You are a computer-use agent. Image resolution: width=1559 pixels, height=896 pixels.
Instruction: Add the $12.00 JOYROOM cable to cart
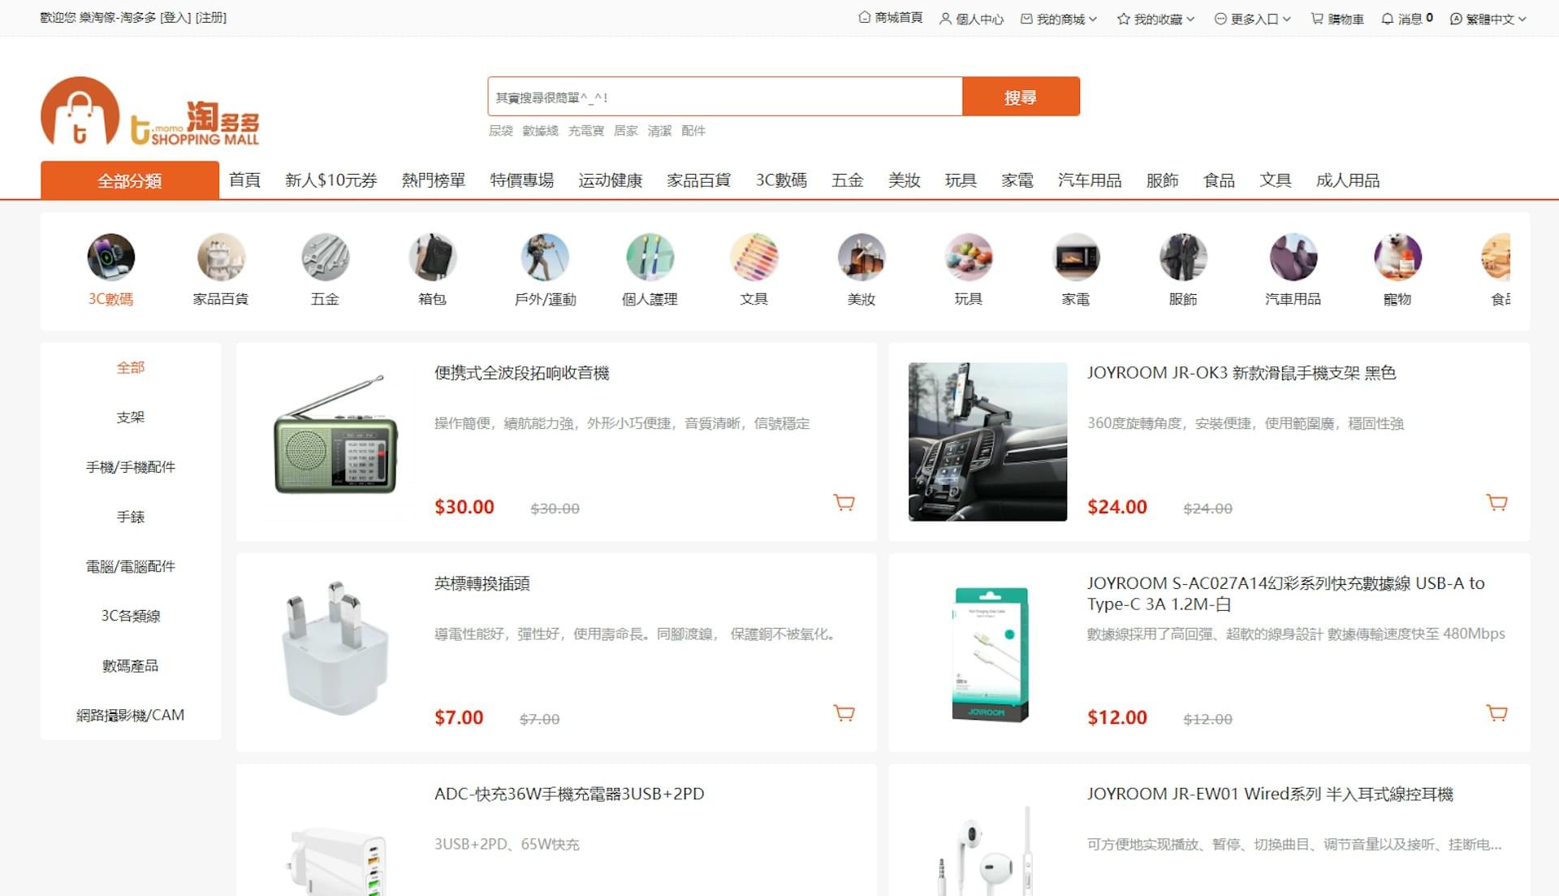click(1497, 713)
